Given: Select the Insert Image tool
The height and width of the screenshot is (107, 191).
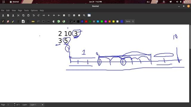Looking at the screenshot, I should pos(23,21).
